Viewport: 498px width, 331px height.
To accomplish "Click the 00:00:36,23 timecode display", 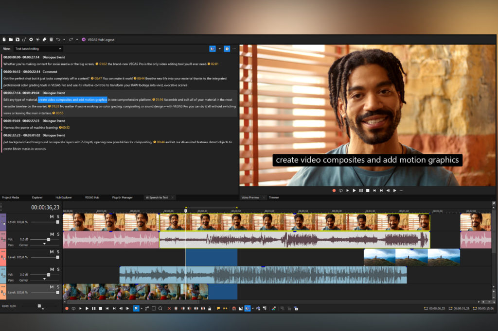I will point(45,207).
